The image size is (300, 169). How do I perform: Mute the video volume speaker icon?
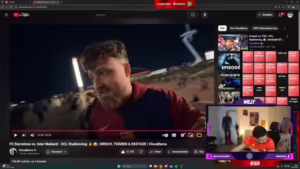pyautogui.click(x=32, y=135)
